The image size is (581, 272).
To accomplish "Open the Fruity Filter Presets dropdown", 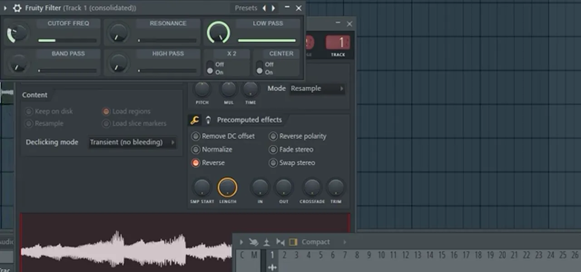I will 246,8.
